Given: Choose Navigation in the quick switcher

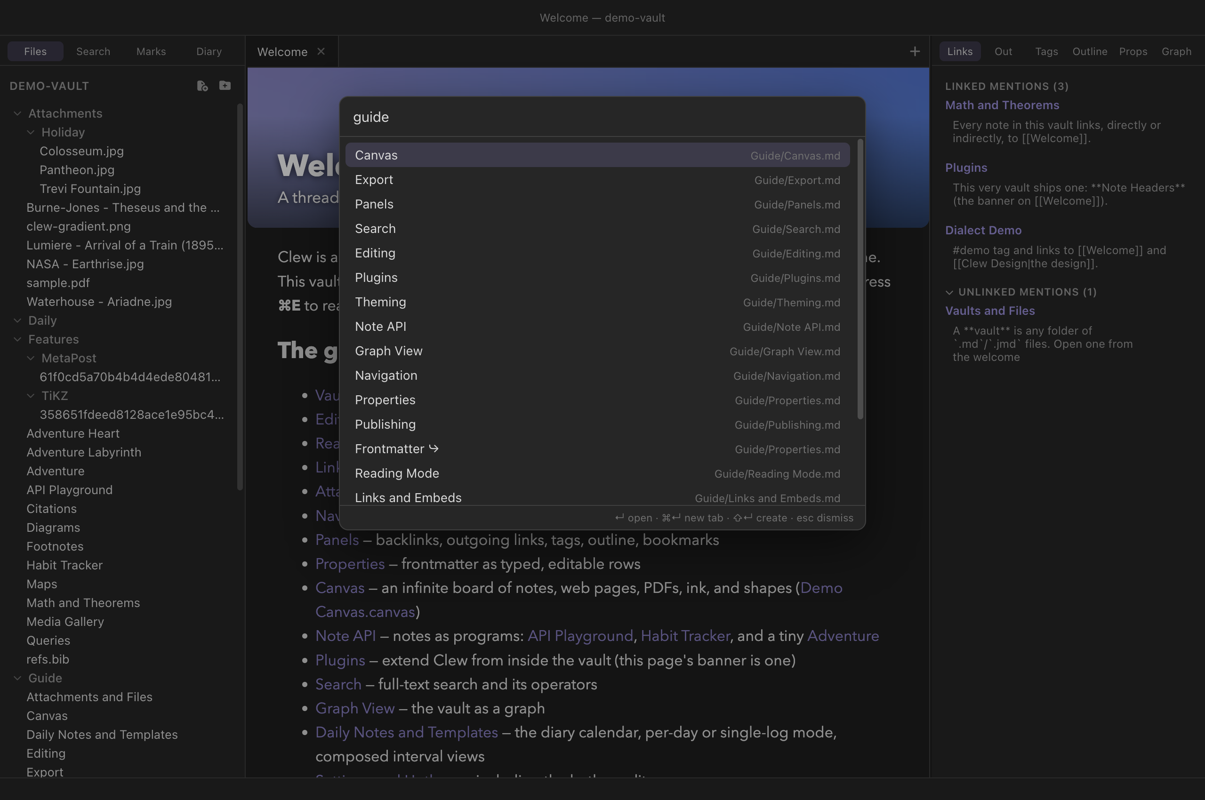Looking at the screenshot, I should click(x=598, y=376).
